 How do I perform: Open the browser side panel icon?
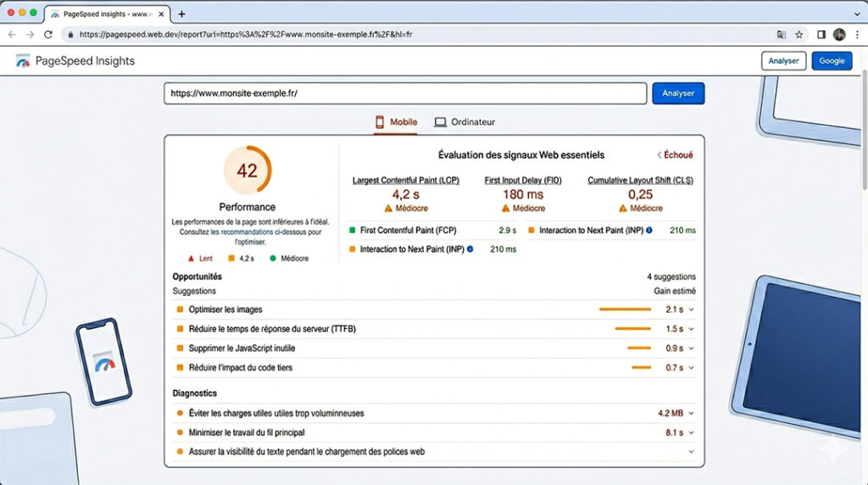821,35
